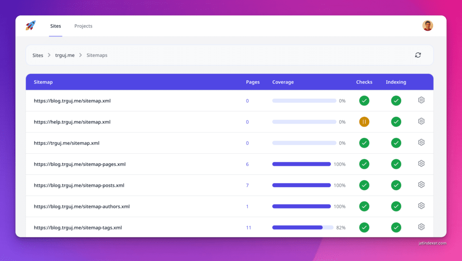Toggle Indexing status for sitemap-authors.xml
This screenshot has width=462, height=261.
pos(396,206)
